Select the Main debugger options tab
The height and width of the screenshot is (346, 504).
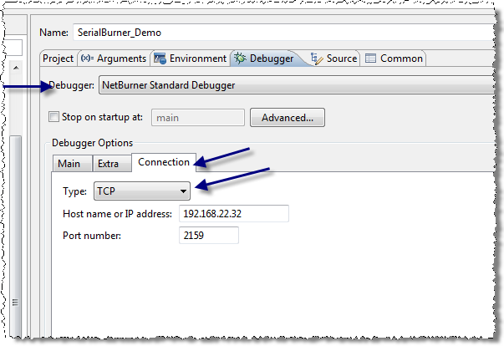(73, 164)
